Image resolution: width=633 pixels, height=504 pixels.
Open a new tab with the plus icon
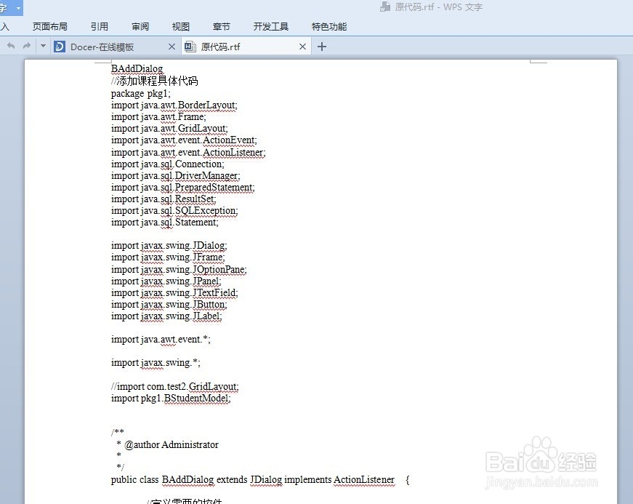[321, 45]
